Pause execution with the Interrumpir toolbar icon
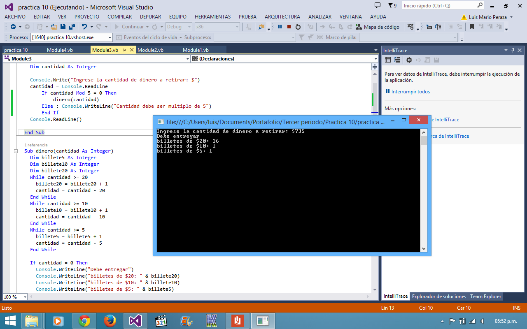This screenshot has width=527, height=329. tap(279, 26)
